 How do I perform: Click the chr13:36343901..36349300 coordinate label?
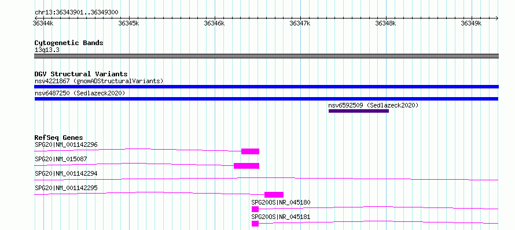[76, 13]
